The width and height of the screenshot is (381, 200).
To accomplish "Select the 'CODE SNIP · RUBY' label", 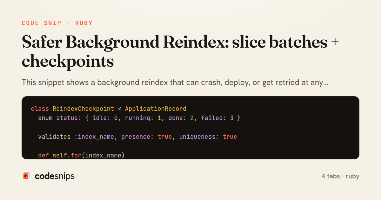I will (x=57, y=23).
